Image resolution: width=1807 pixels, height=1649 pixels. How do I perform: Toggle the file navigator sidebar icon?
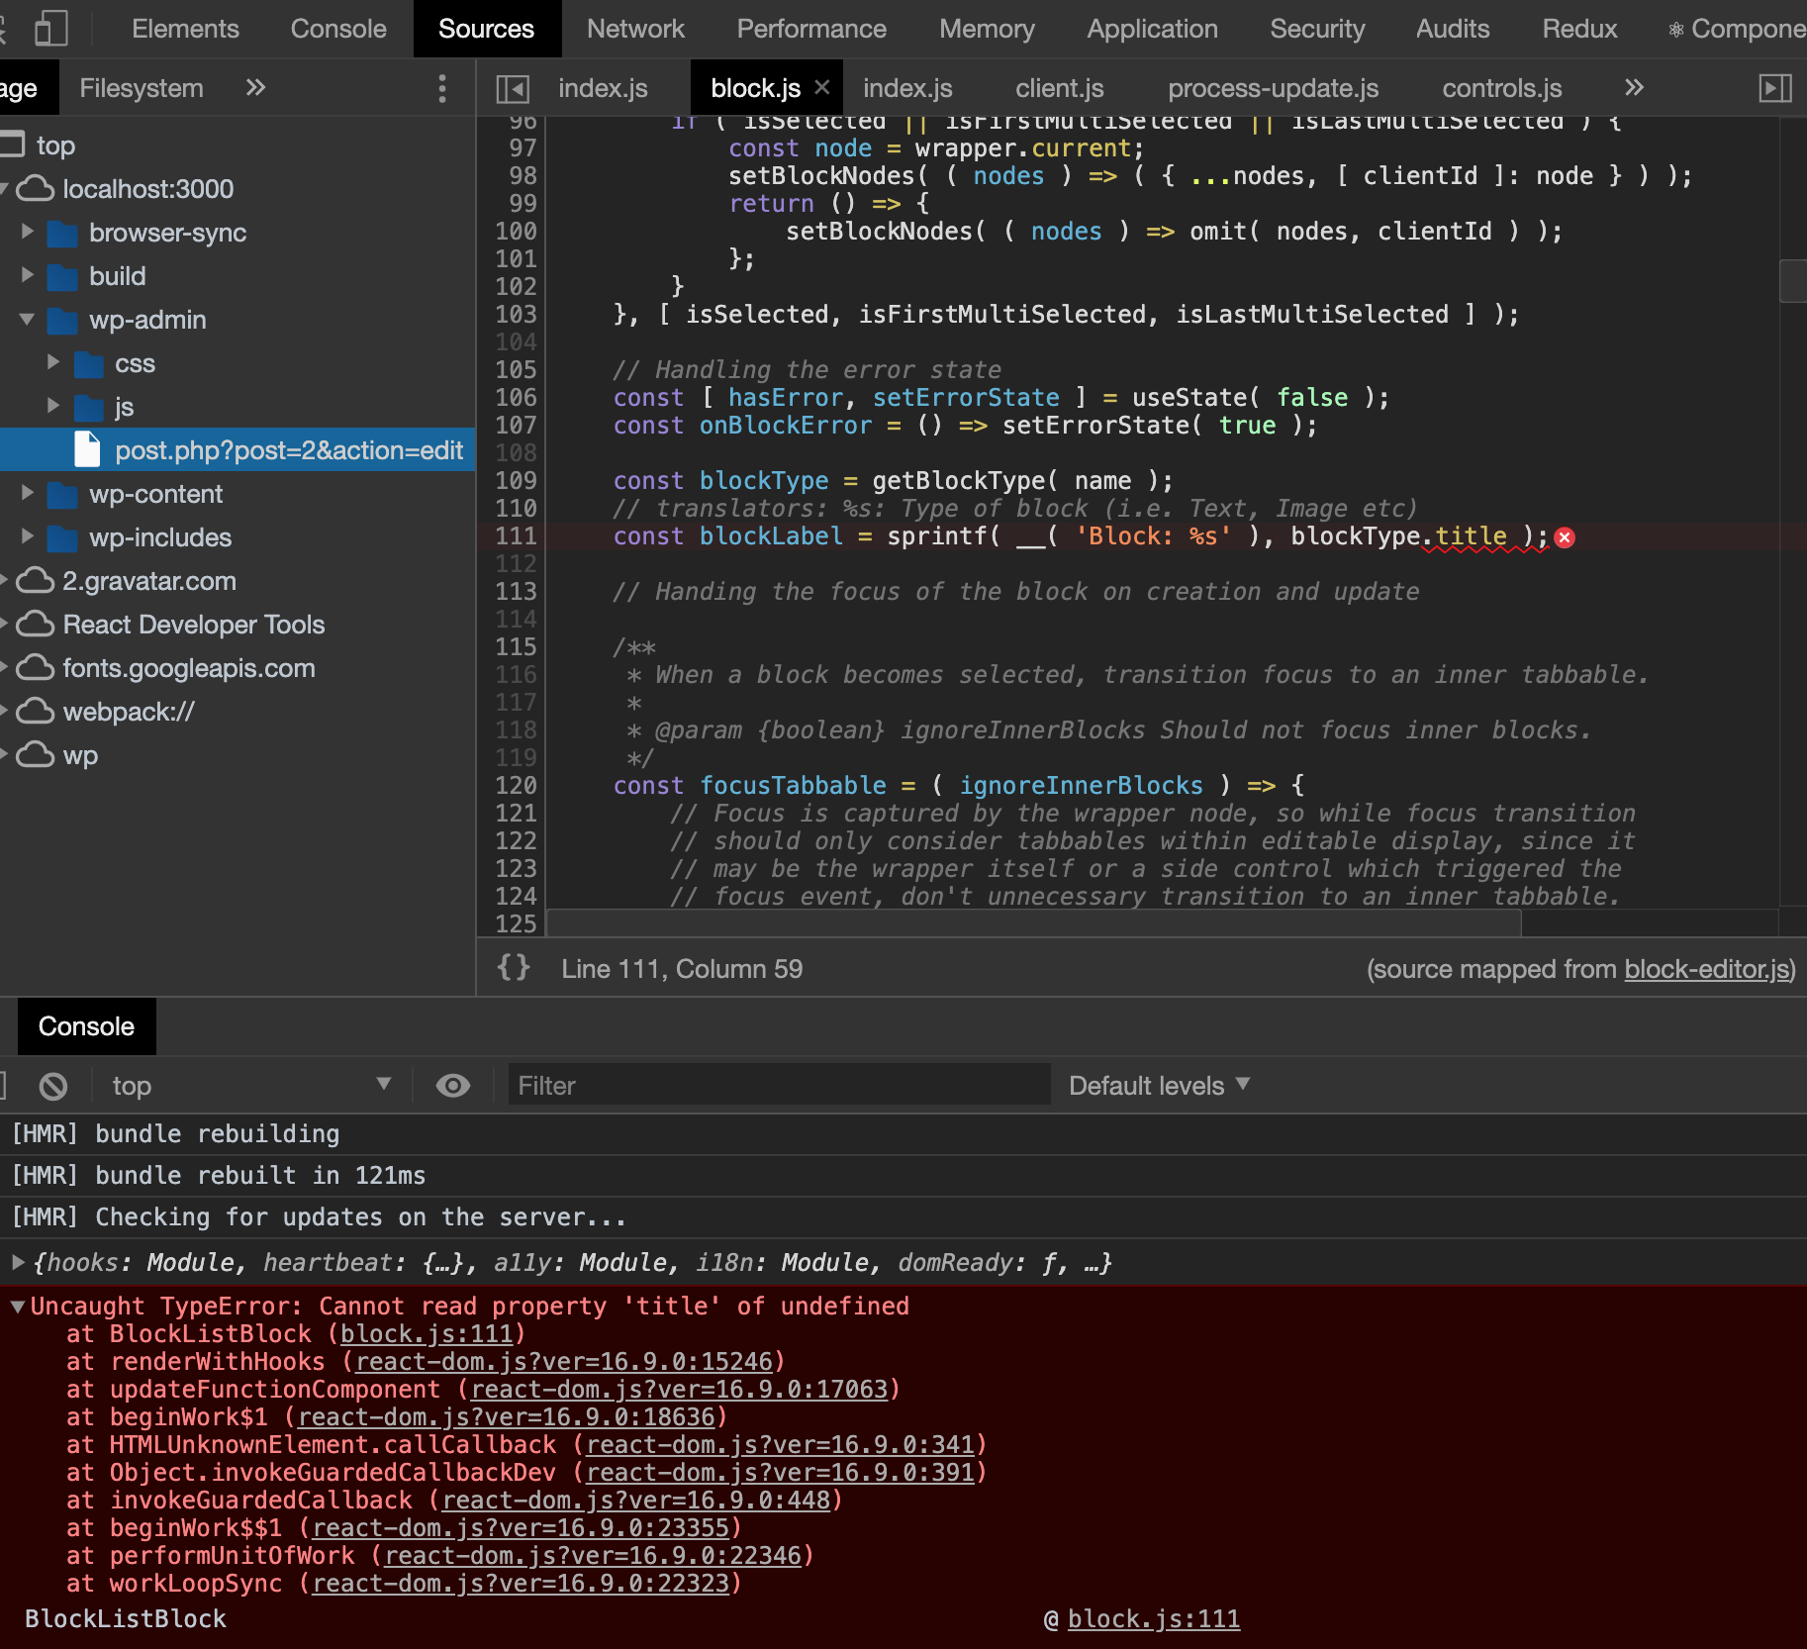pyautogui.click(x=513, y=89)
